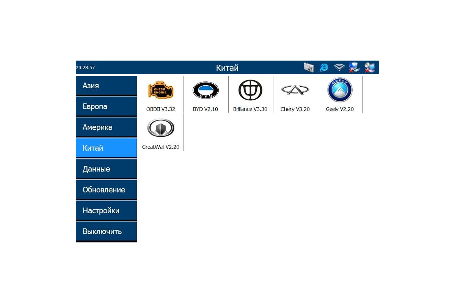Open the OBDII V3.32 check engine icon
The width and height of the screenshot is (455, 303).
(x=161, y=90)
